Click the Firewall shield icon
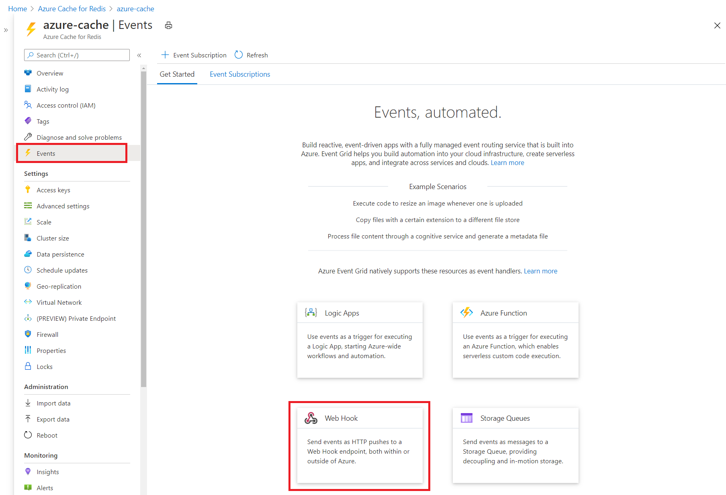The height and width of the screenshot is (495, 726). click(x=28, y=334)
